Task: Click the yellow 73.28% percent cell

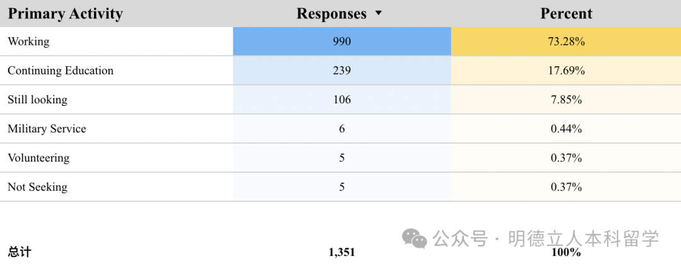Action: coord(566,42)
